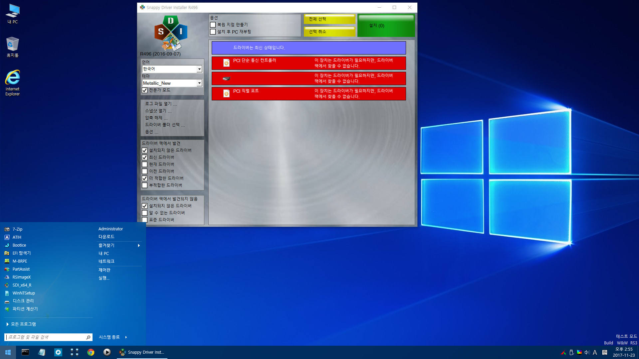The image size is (639, 359).
Task: Click the Windows Start button
Action: (x=8, y=352)
